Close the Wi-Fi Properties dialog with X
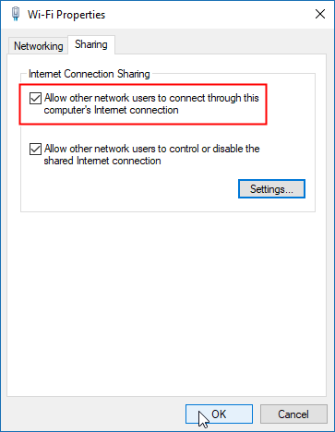This screenshot has width=335, height=432. (320, 14)
